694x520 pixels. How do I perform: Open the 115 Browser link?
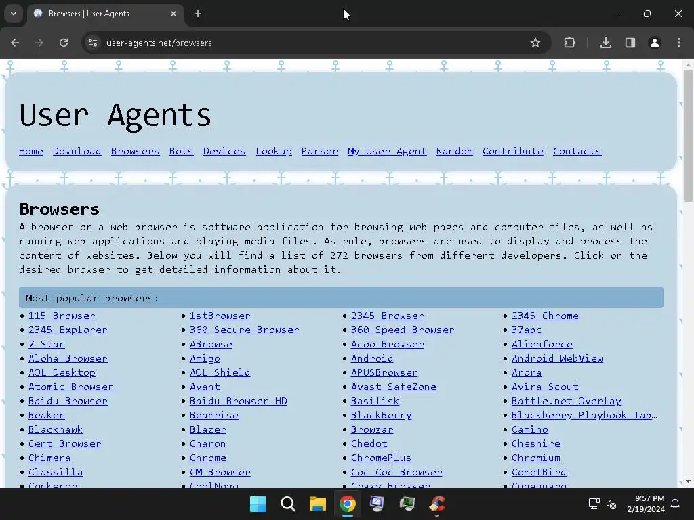(62, 316)
